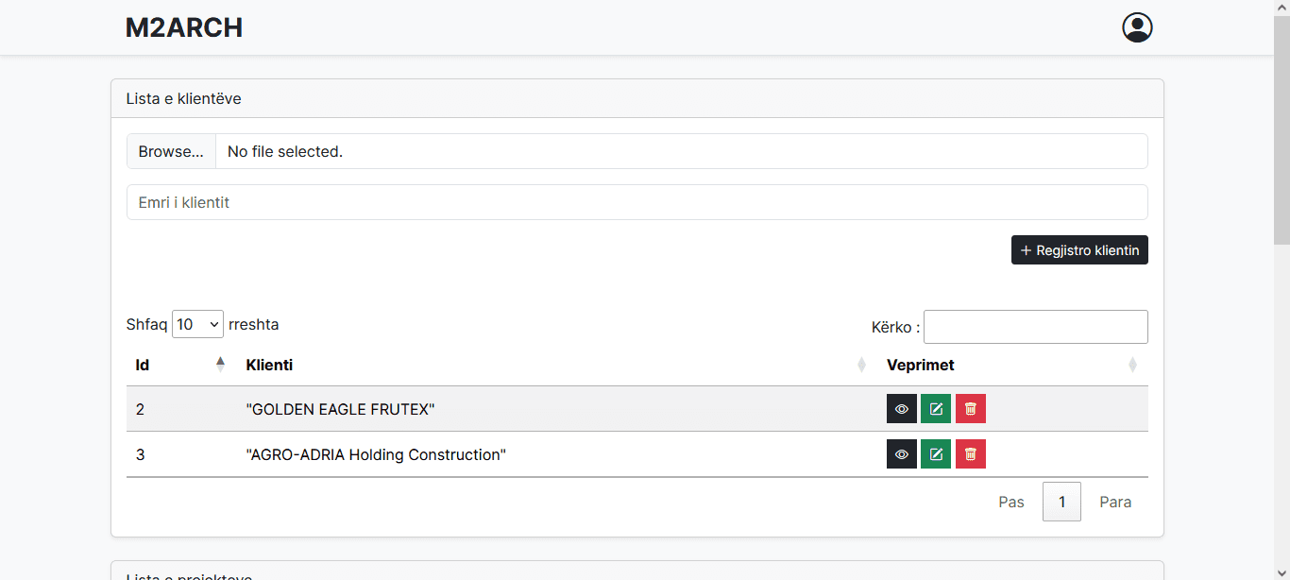
Task: Select page 1 in pagination
Action: coord(1061,502)
